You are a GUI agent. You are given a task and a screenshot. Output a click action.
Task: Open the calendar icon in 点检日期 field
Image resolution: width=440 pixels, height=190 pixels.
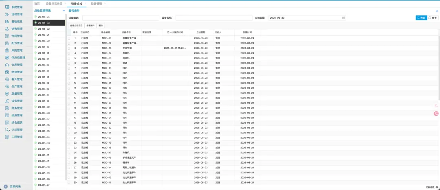343,17
